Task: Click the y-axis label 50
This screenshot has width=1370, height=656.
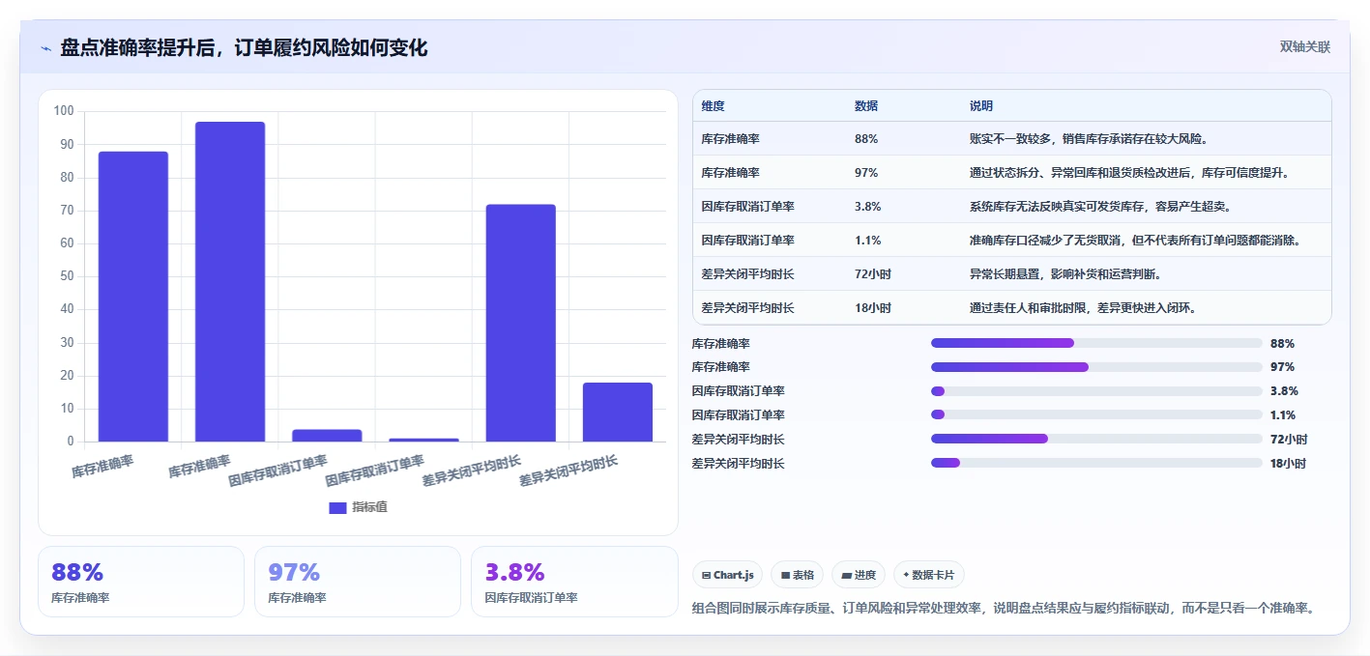Action: tap(68, 276)
